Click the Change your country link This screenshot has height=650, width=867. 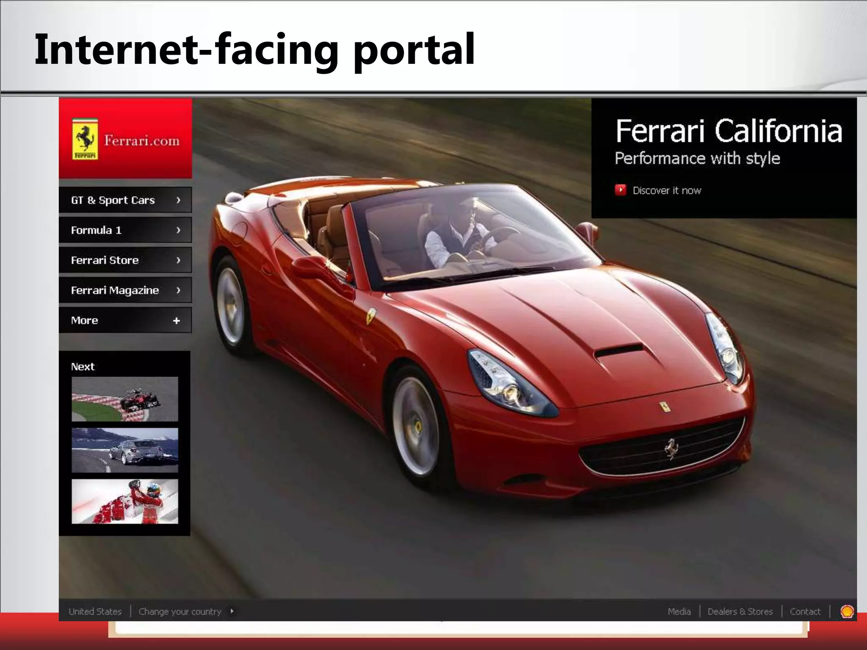(180, 611)
